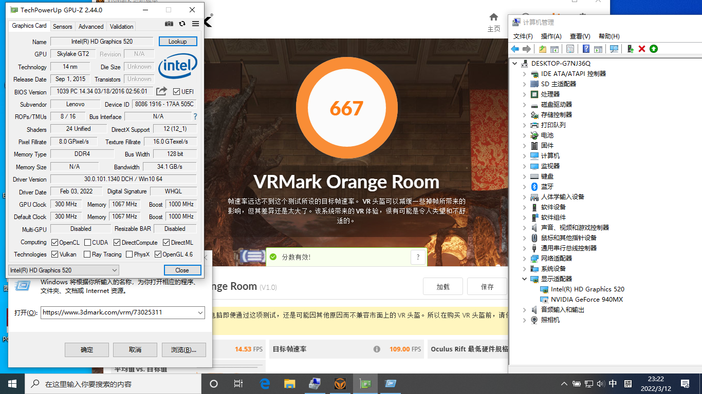Click the blue Help icon in toolbar
Image resolution: width=702 pixels, height=394 pixels.
click(586, 49)
